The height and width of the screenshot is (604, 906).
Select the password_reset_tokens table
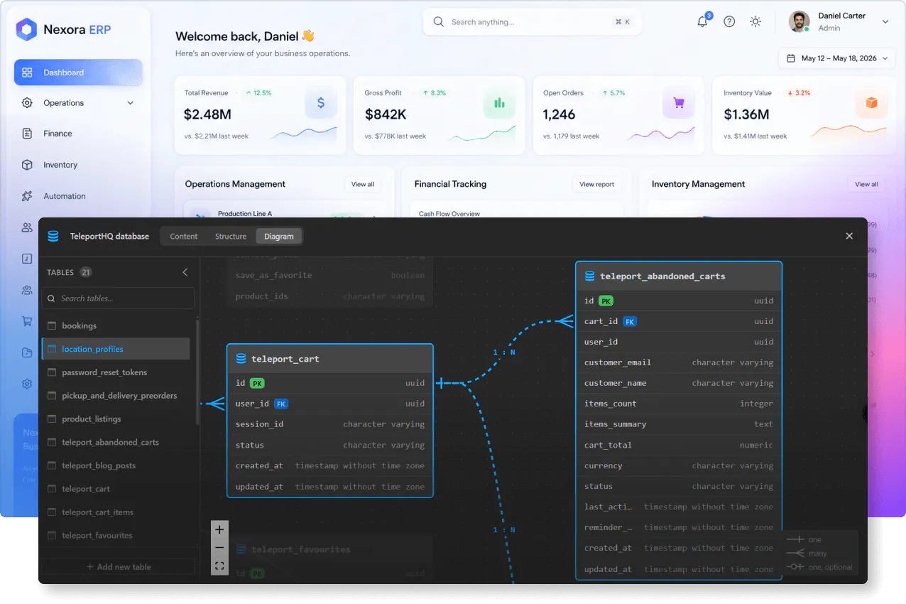pos(116,372)
